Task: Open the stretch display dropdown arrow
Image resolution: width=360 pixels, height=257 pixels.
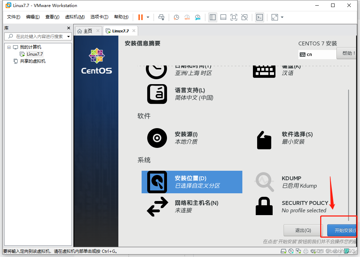Action: point(282,17)
